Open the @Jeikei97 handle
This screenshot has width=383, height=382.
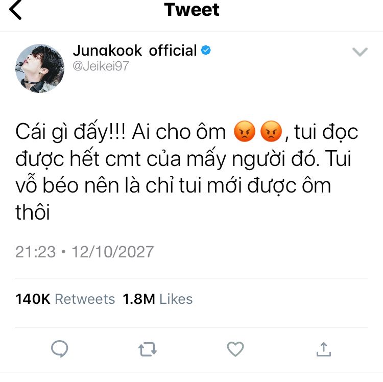101,66
